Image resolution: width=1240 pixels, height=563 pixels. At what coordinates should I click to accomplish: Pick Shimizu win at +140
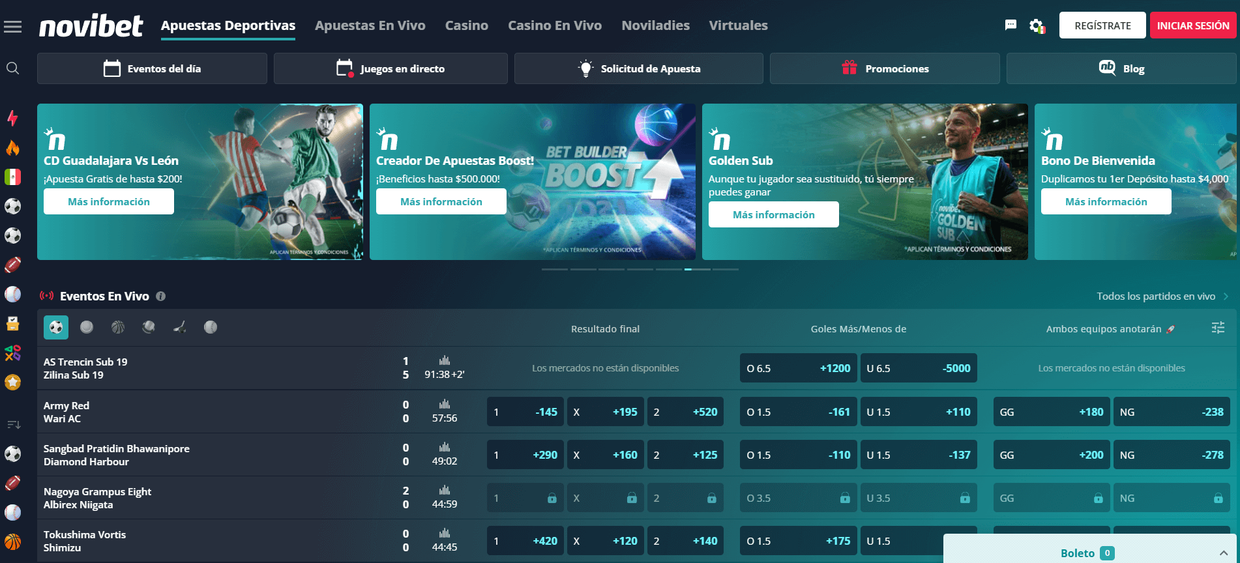click(x=685, y=541)
